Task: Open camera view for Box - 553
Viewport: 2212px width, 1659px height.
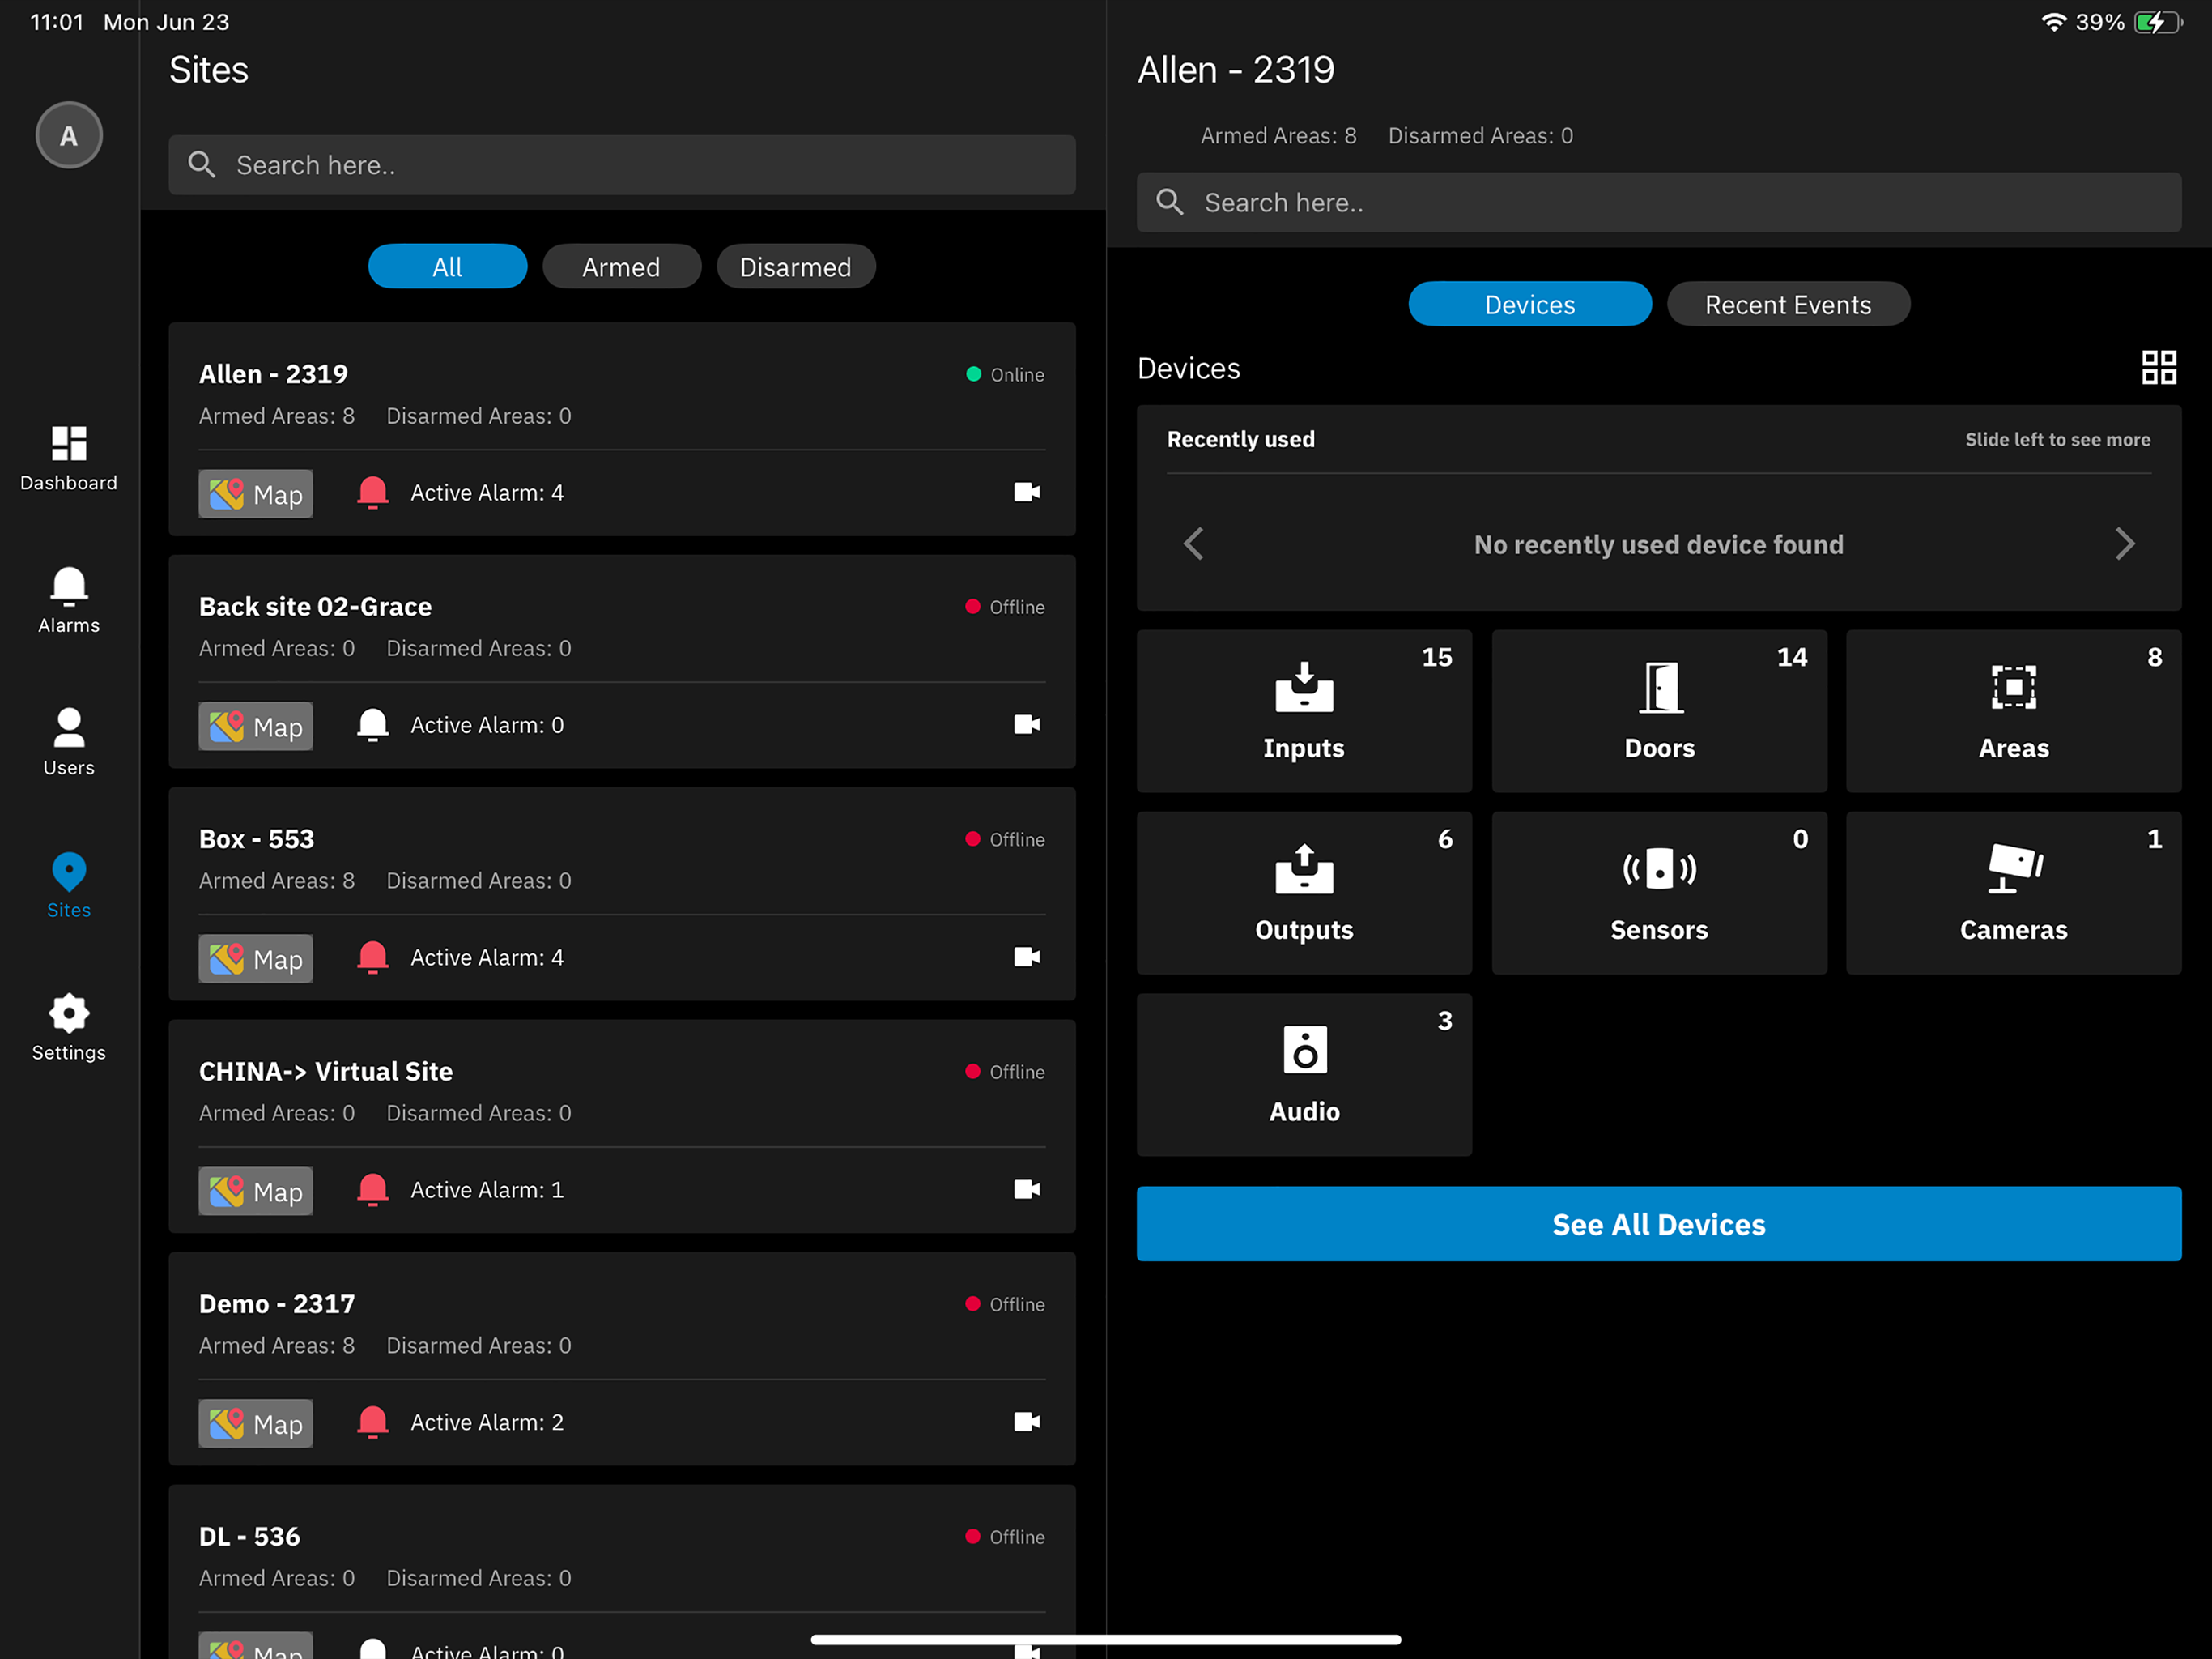Action: coord(1027,957)
